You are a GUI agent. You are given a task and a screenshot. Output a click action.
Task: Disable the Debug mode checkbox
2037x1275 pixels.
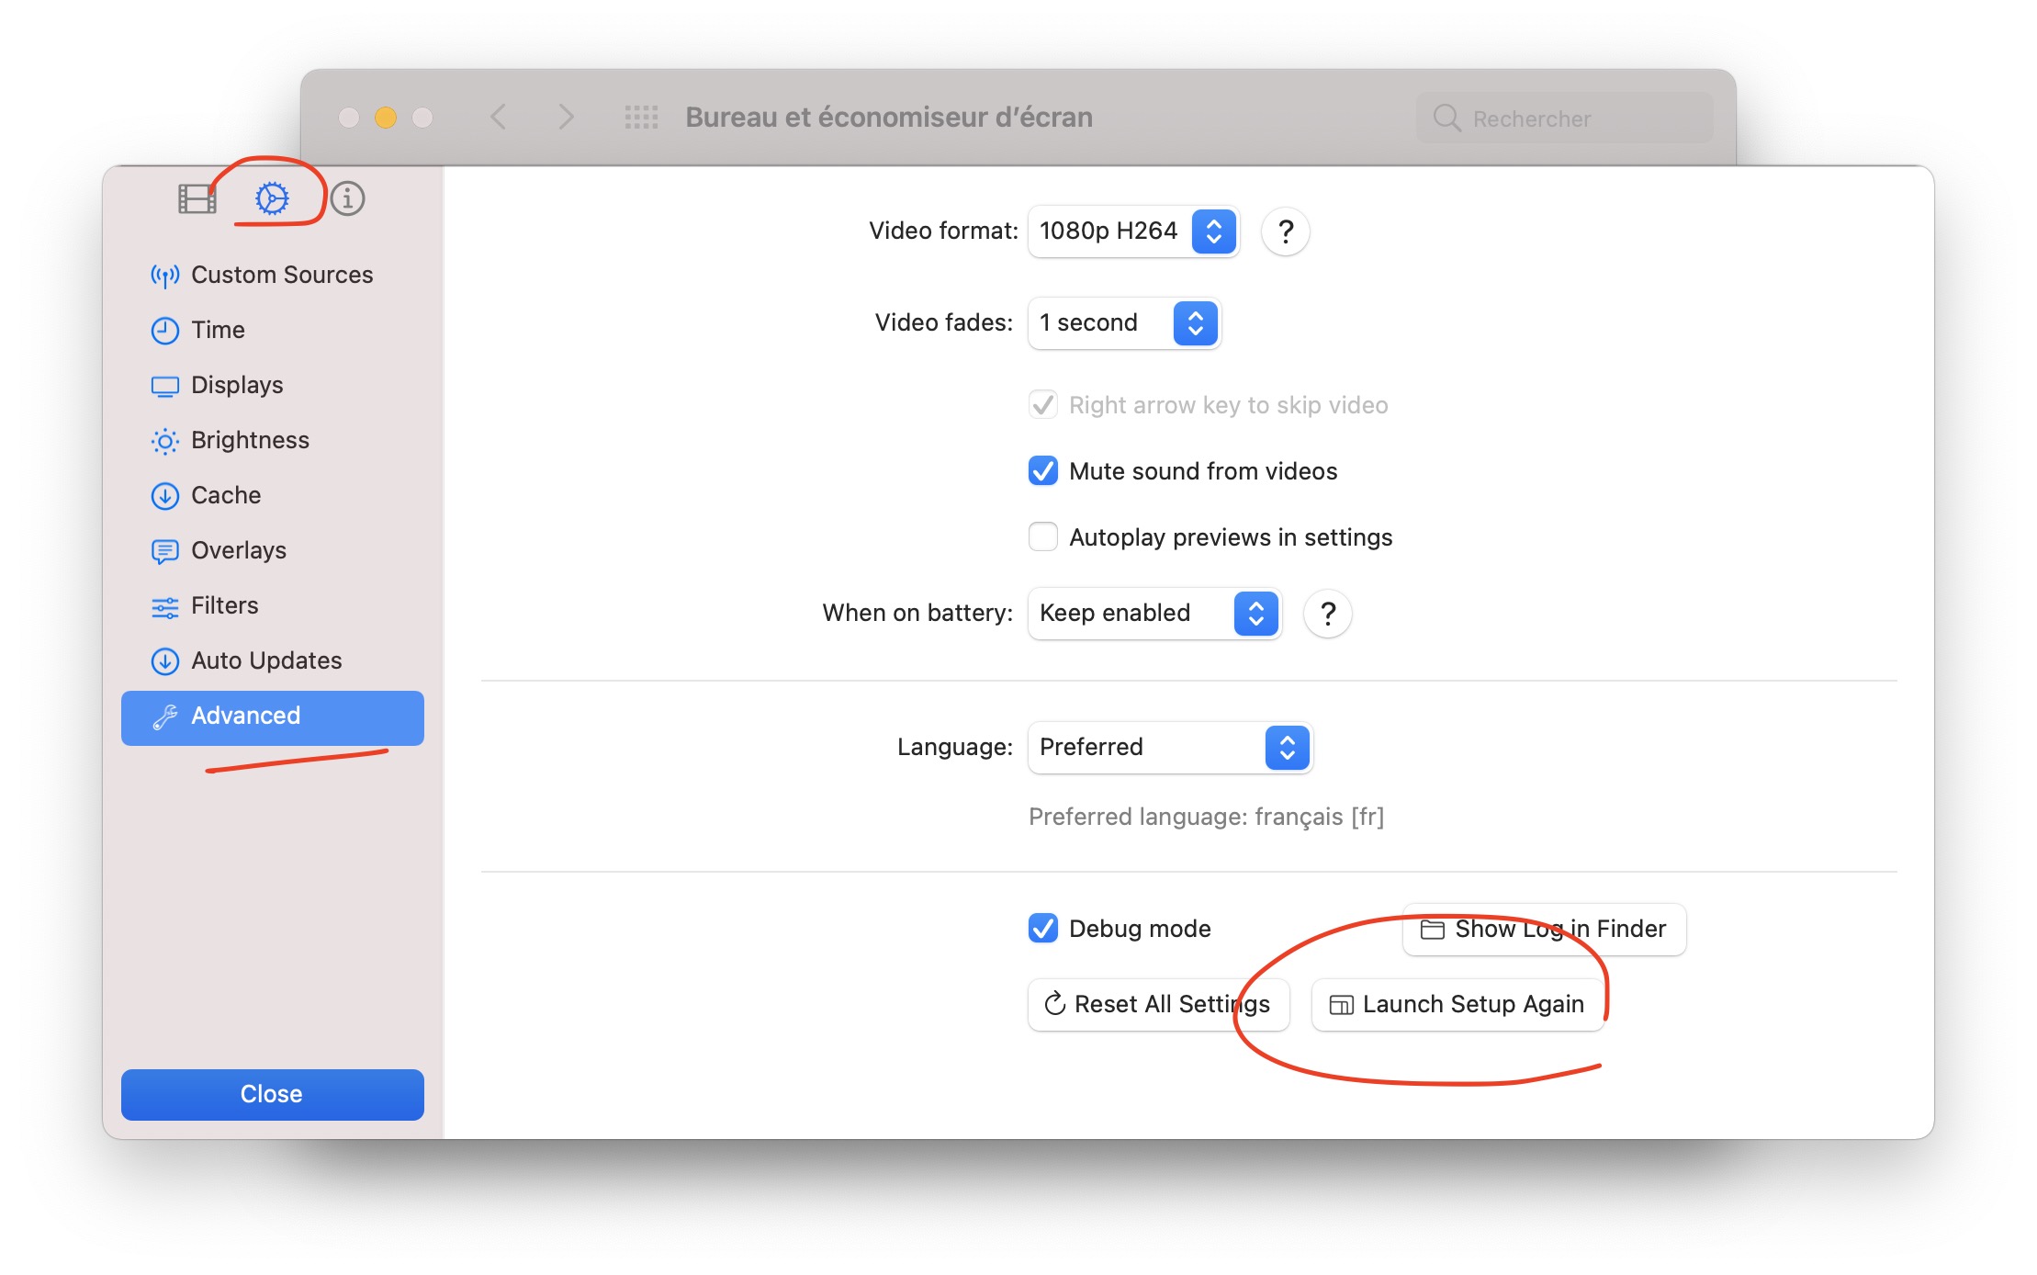tap(1043, 929)
